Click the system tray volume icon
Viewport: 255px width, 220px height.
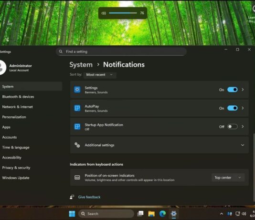pos(244,214)
